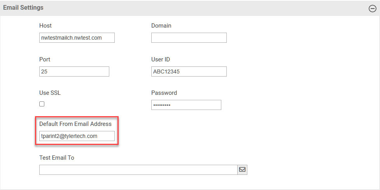Click the User ID field with ABC12345
380x190 pixels.
(x=189, y=71)
